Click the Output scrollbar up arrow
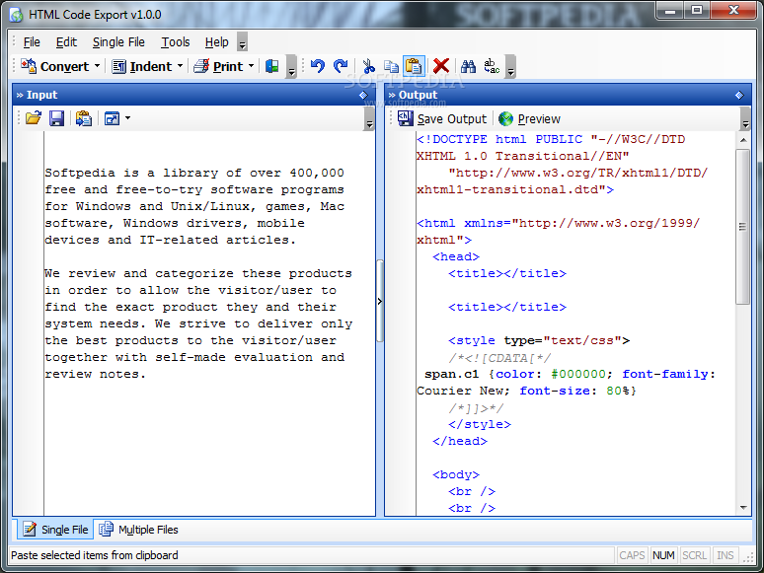Viewport: 764px width, 573px height. coord(743,140)
